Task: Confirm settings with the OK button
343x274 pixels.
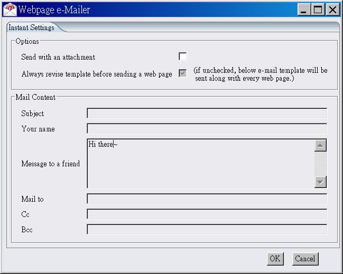Action: [x=275, y=259]
